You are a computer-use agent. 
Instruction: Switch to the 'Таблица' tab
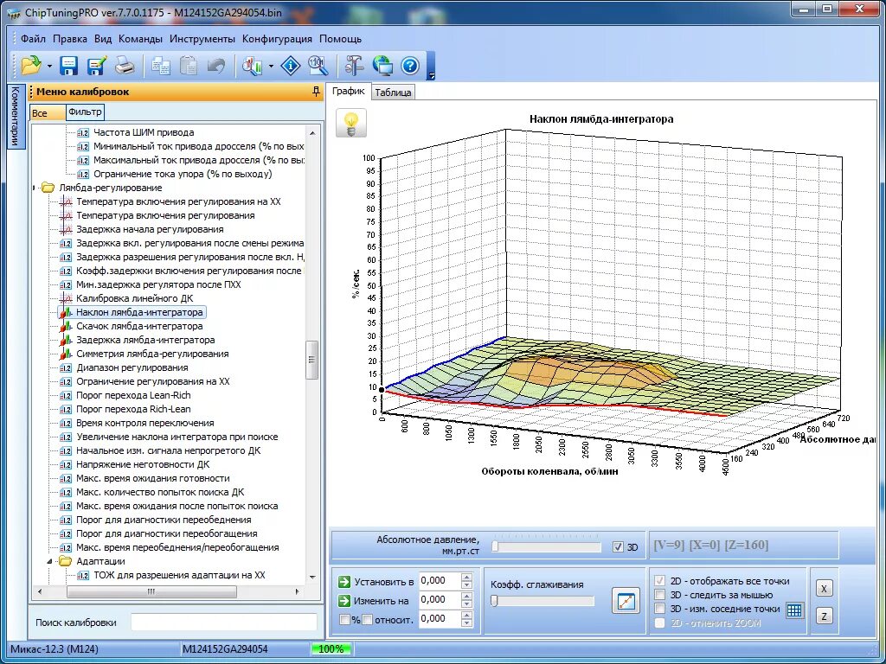[x=393, y=90]
